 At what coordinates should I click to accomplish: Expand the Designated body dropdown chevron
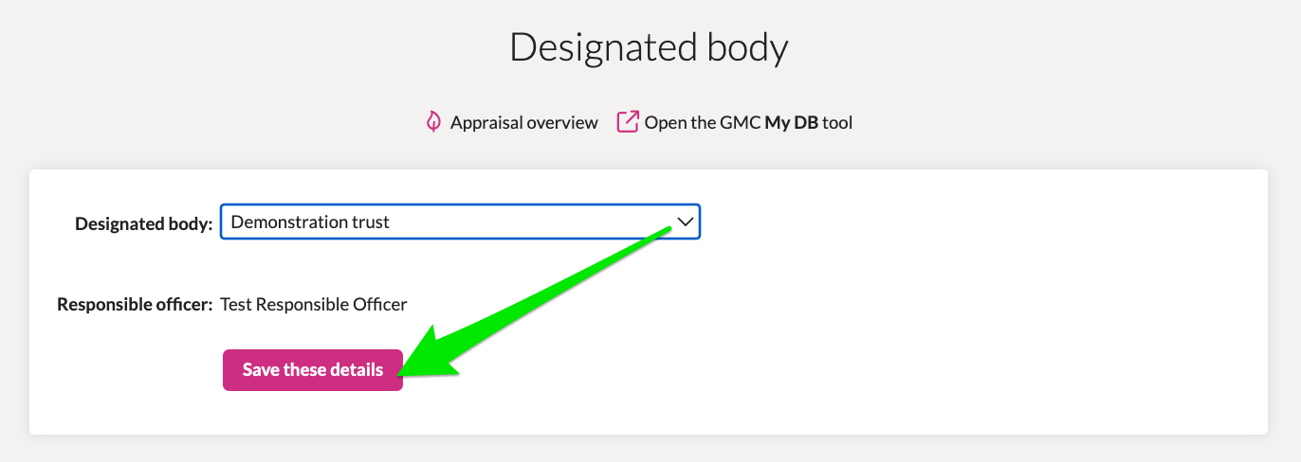pyautogui.click(x=685, y=222)
